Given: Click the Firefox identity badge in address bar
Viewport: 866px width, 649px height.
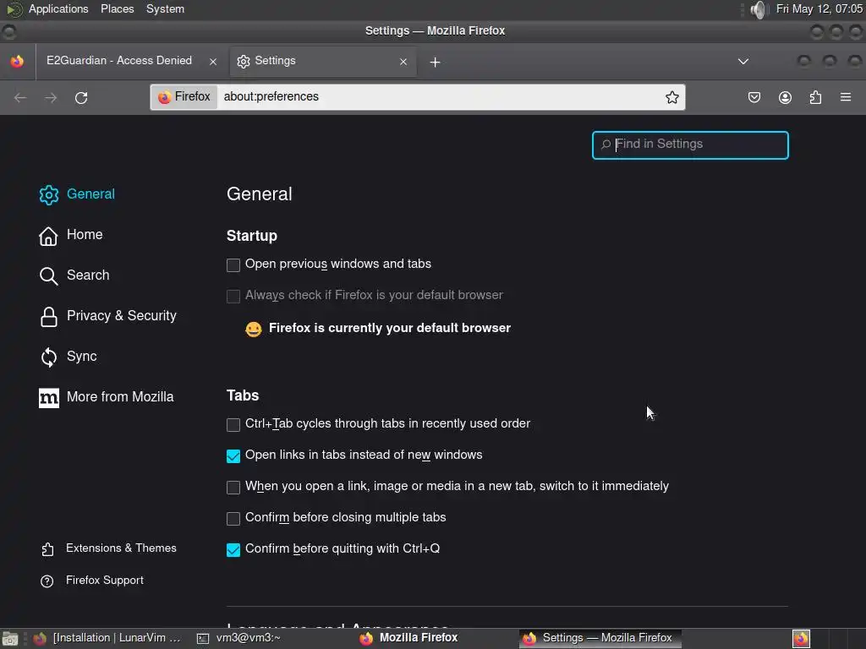Looking at the screenshot, I should point(184,96).
